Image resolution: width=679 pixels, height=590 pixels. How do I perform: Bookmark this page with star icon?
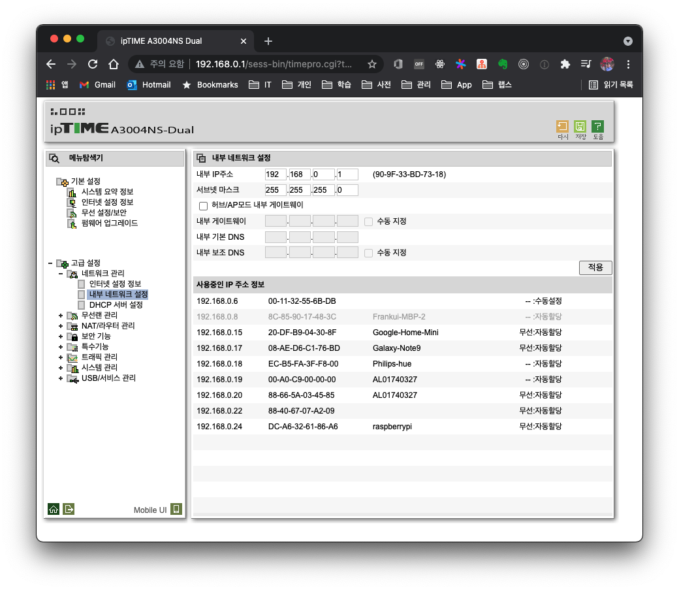[x=372, y=64]
